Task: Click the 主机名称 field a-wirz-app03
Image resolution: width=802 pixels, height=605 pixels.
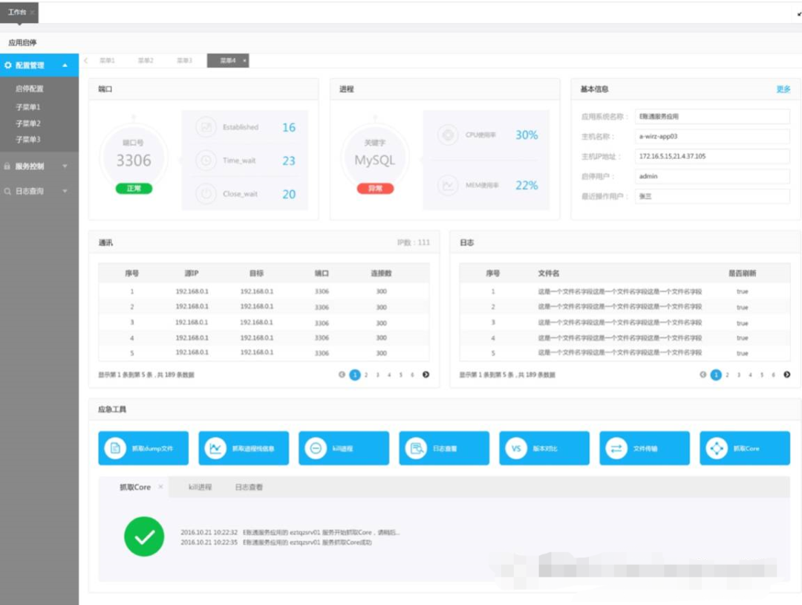Action: [712, 136]
